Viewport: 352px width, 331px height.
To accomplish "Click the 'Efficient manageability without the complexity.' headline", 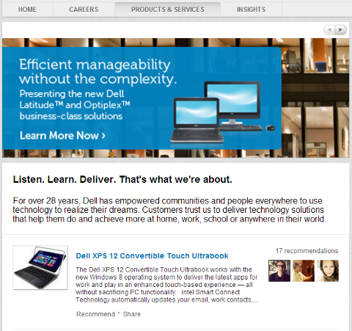I will click(98, 72).
